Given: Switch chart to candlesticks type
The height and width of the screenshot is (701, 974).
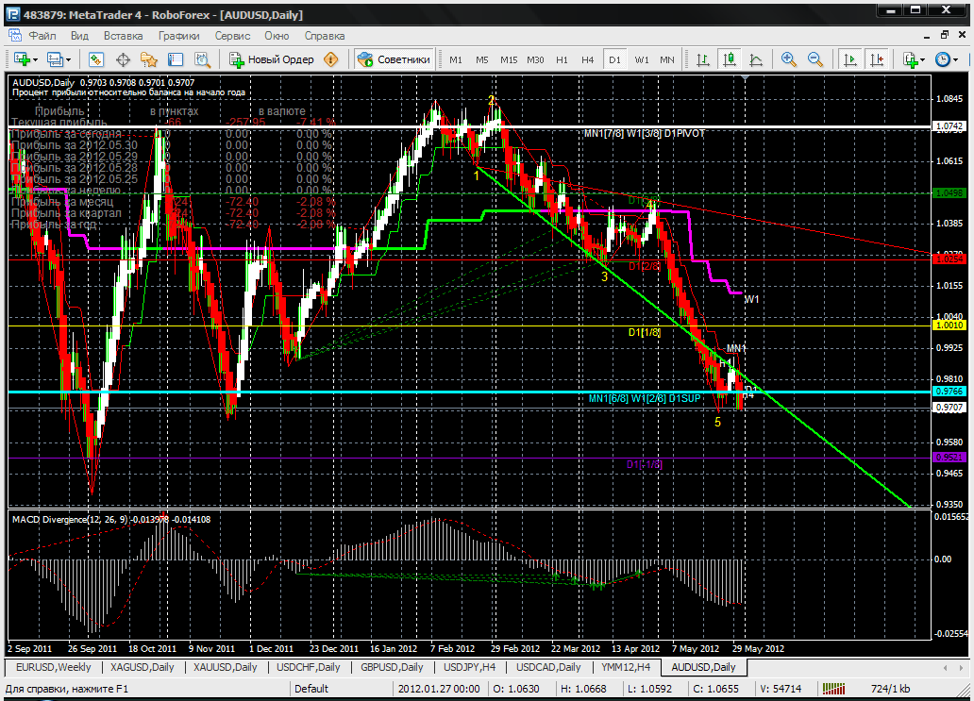Looking at the screenshot, I should coord(730,59).
